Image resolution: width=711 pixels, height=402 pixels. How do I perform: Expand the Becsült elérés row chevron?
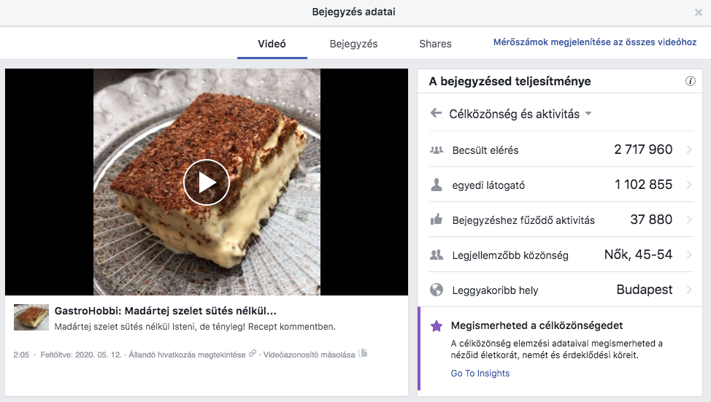(x=689, y=150)
